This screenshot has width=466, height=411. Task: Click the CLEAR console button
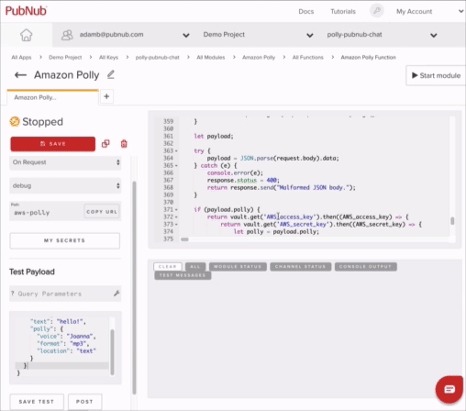(168, 267)
